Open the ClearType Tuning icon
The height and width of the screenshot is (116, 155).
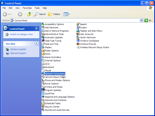[43, 41]
